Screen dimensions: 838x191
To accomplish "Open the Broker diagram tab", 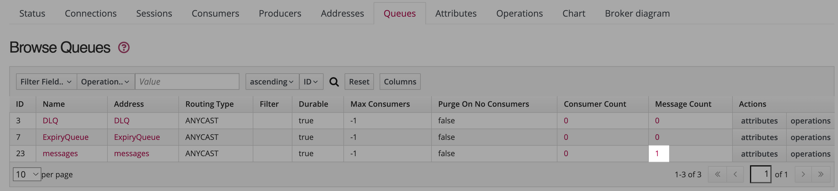I will click(x=637, y=13).
